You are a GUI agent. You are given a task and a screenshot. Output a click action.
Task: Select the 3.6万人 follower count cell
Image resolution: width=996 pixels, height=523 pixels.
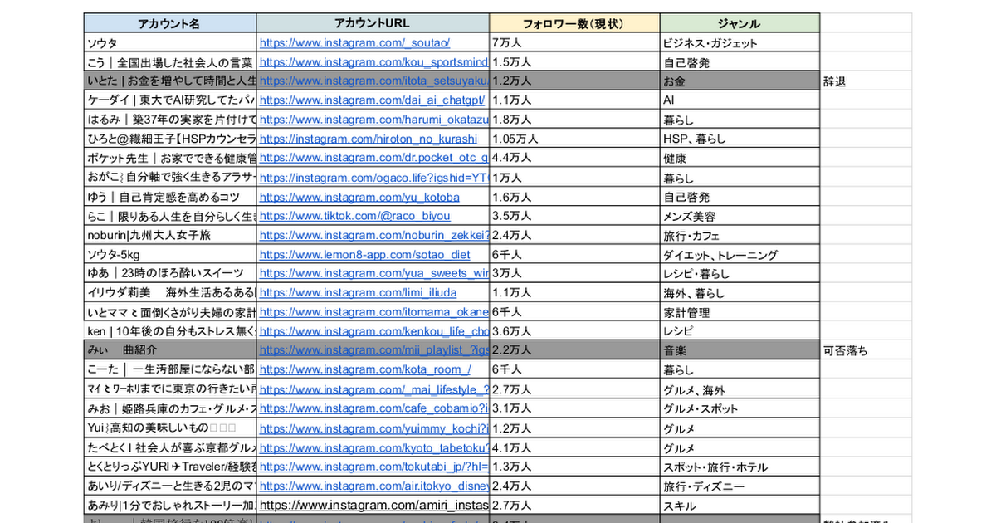click(574, 331)
